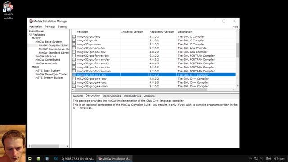Viewport: 288px width, 162px height.
Task: Mark mingw32-gcc-lang package checkbox
Action: tap(74, 36)
